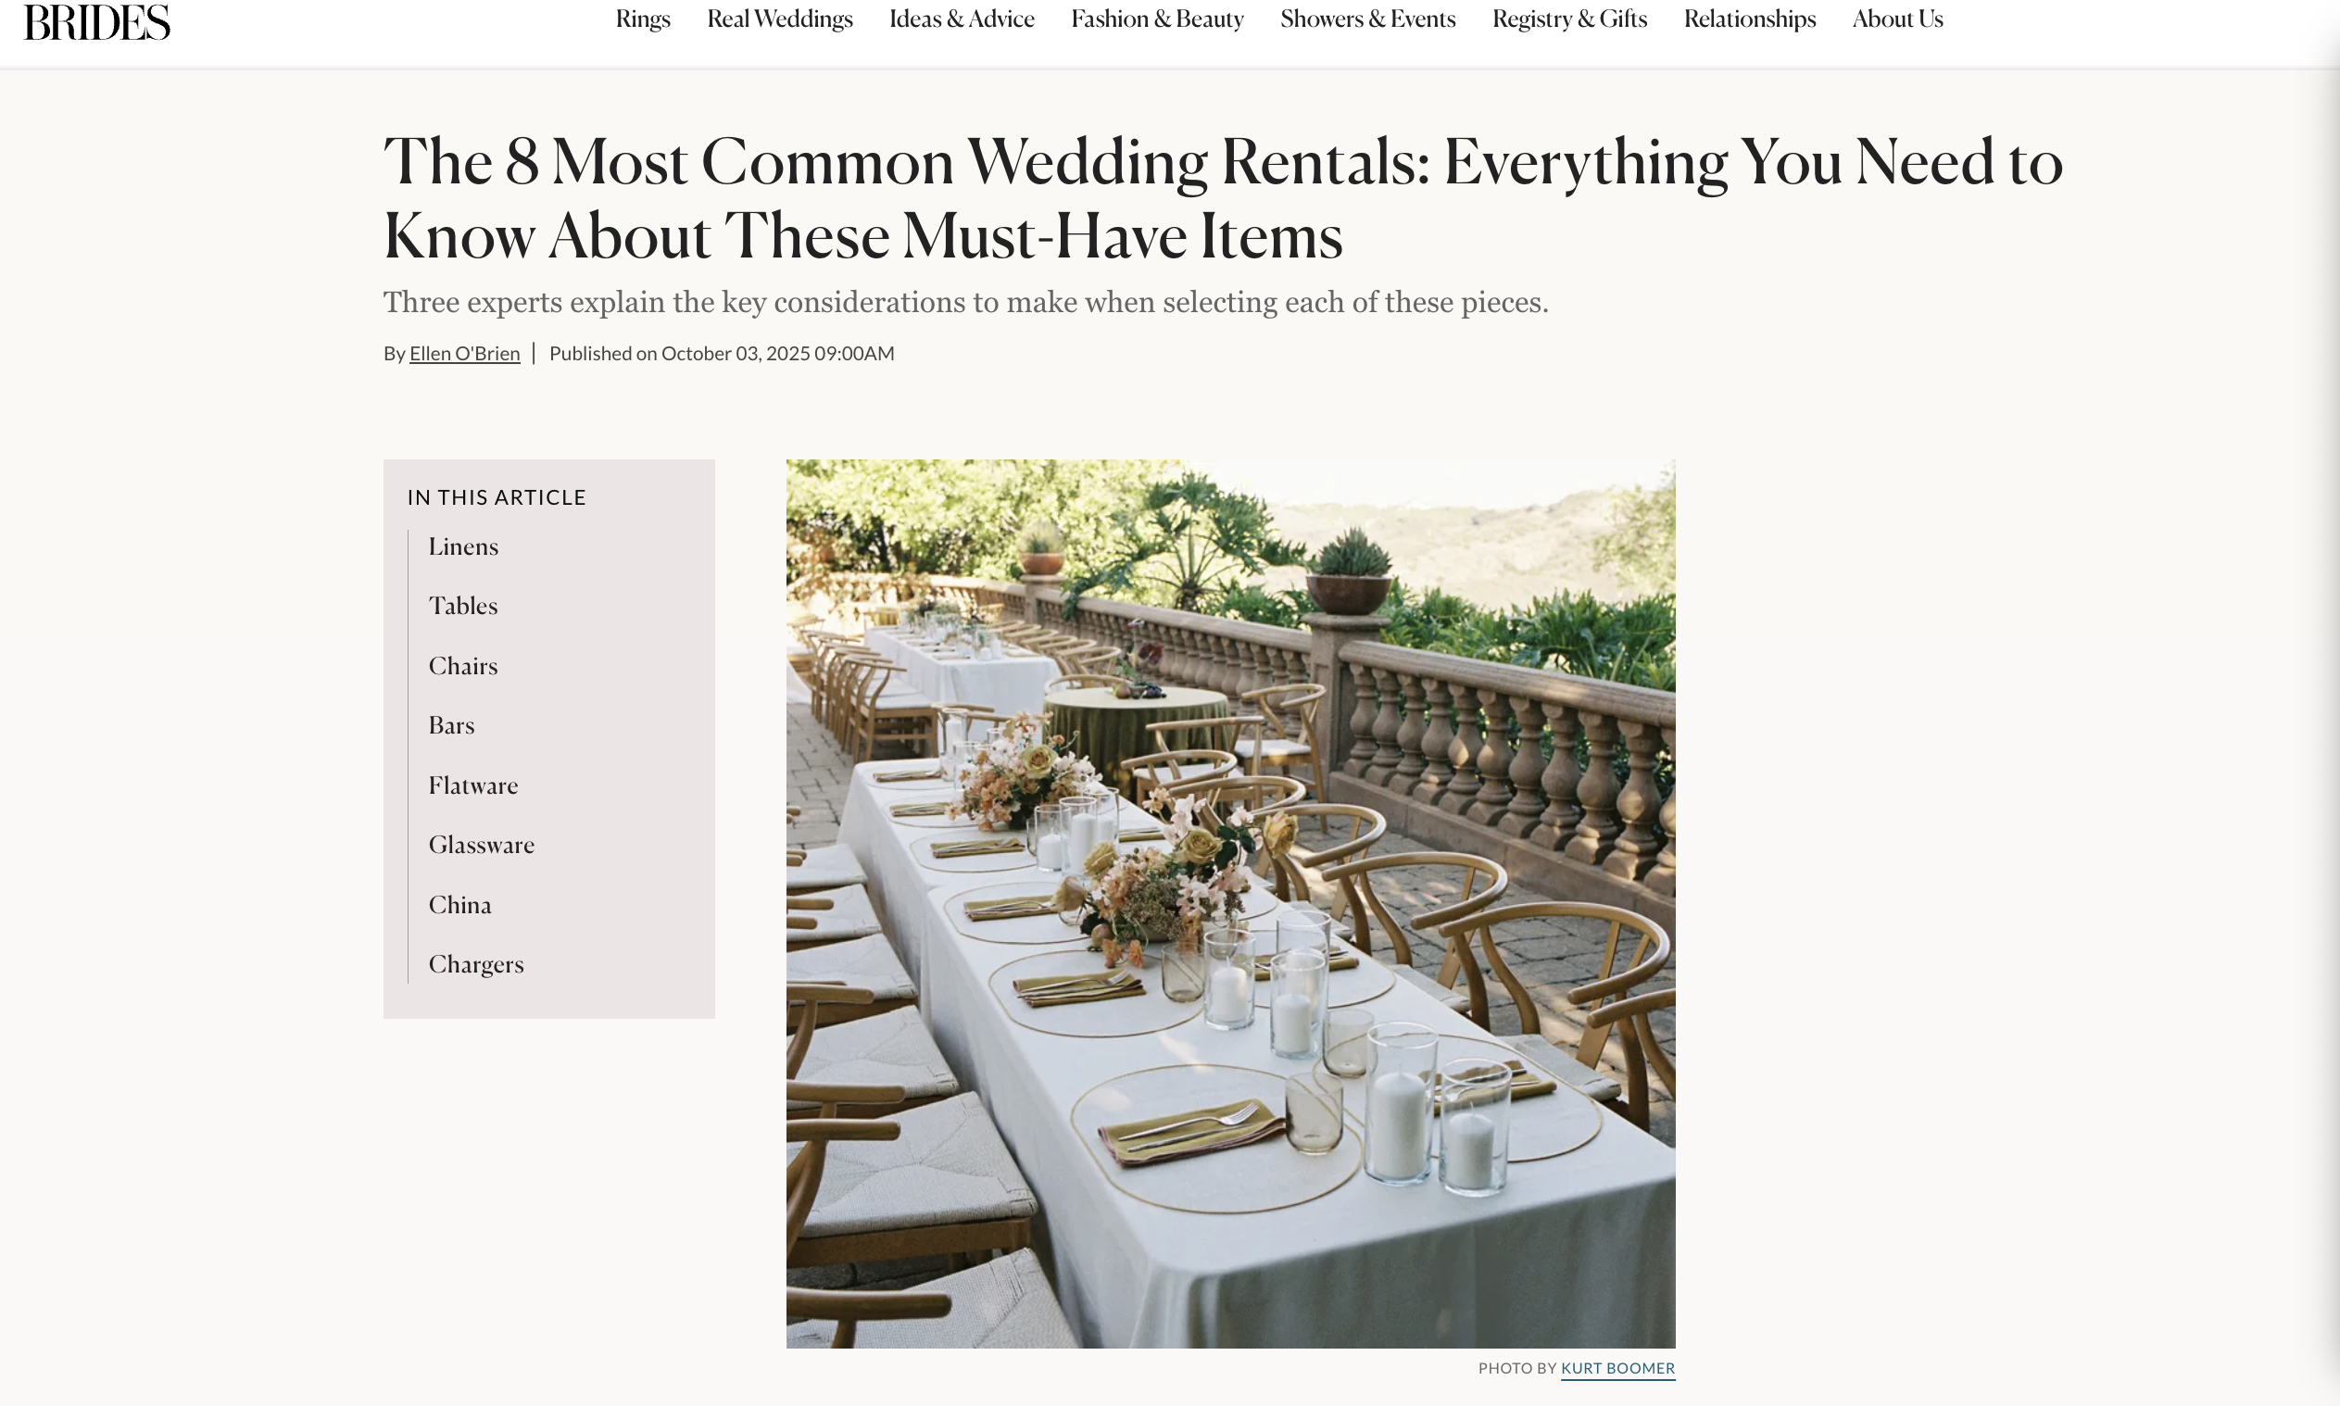
Task: Jump to the Tables section
Action: 462,606
